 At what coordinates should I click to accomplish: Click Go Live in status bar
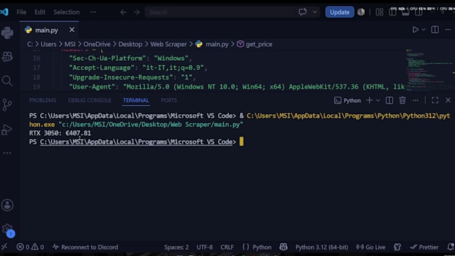[371, 247]
